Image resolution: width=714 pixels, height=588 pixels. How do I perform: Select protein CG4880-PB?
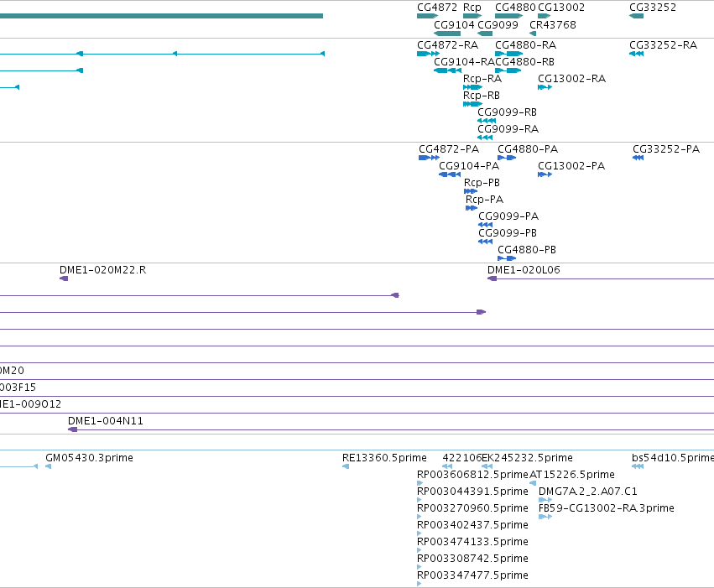coord(526,250)
